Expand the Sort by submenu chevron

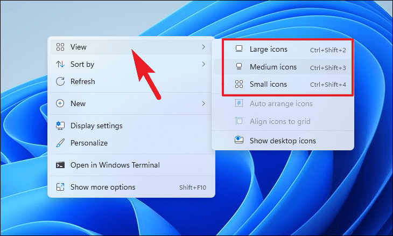pos(203,64)
